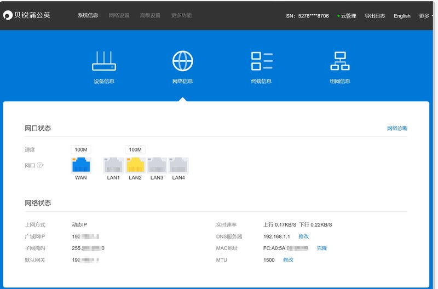Click the LAN2 100M speed label
The image size is (438, 289).
coord(135,149)
